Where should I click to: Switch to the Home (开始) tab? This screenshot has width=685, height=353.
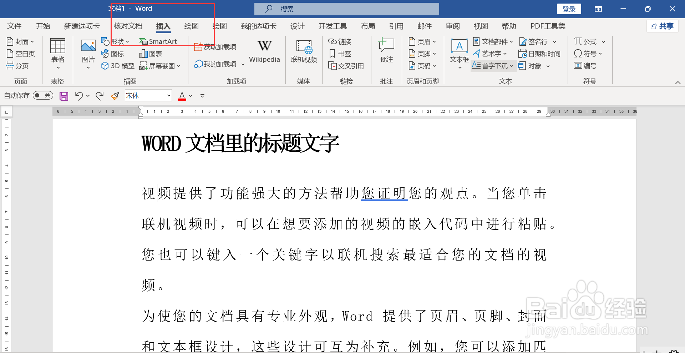43,26
